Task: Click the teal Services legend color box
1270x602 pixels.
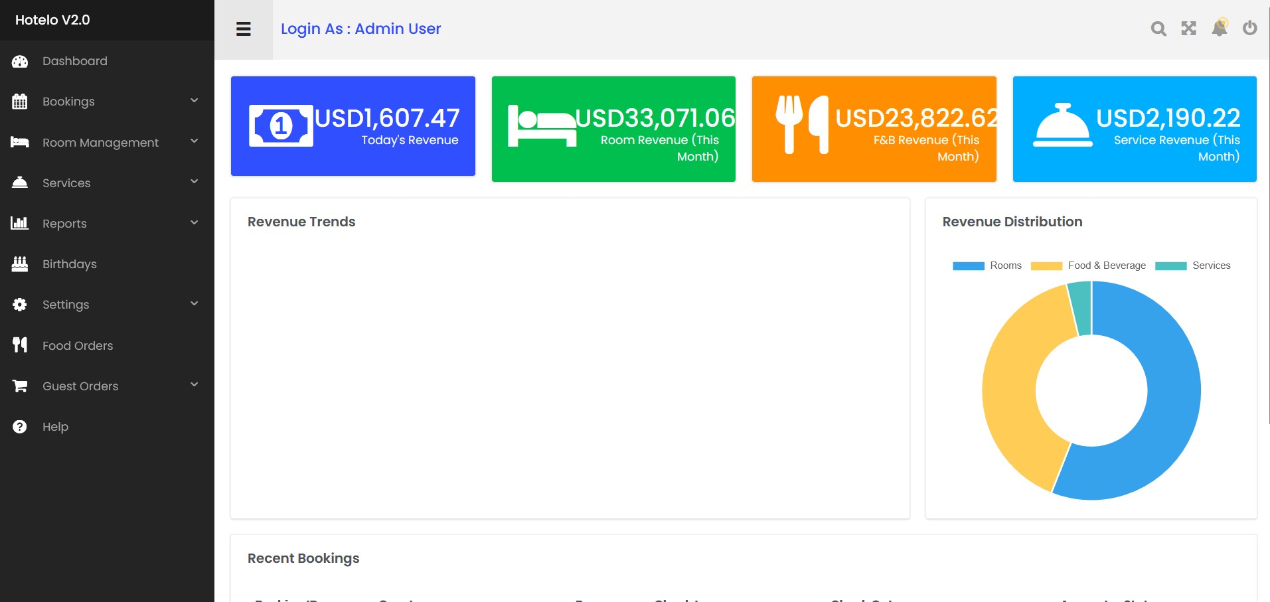Action: click(x=1171, y=266)
